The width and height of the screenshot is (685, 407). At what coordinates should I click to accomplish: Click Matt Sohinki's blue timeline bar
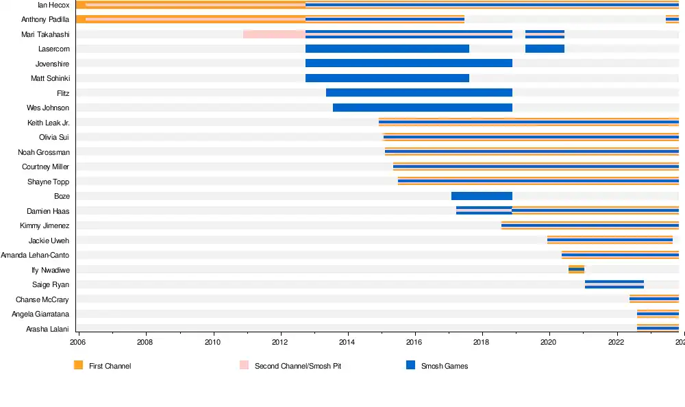[x=387, y=78]
